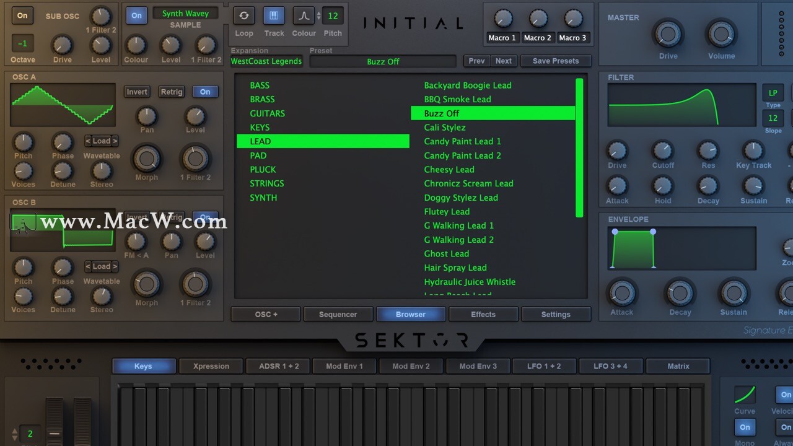Click the preset list green scrollbar

[x=579, y=147]
